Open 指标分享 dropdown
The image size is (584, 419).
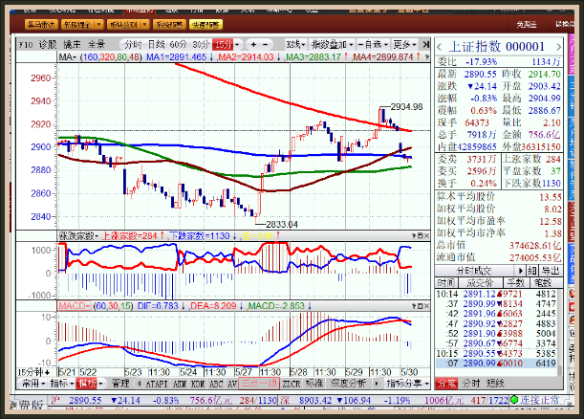[408, 384]
